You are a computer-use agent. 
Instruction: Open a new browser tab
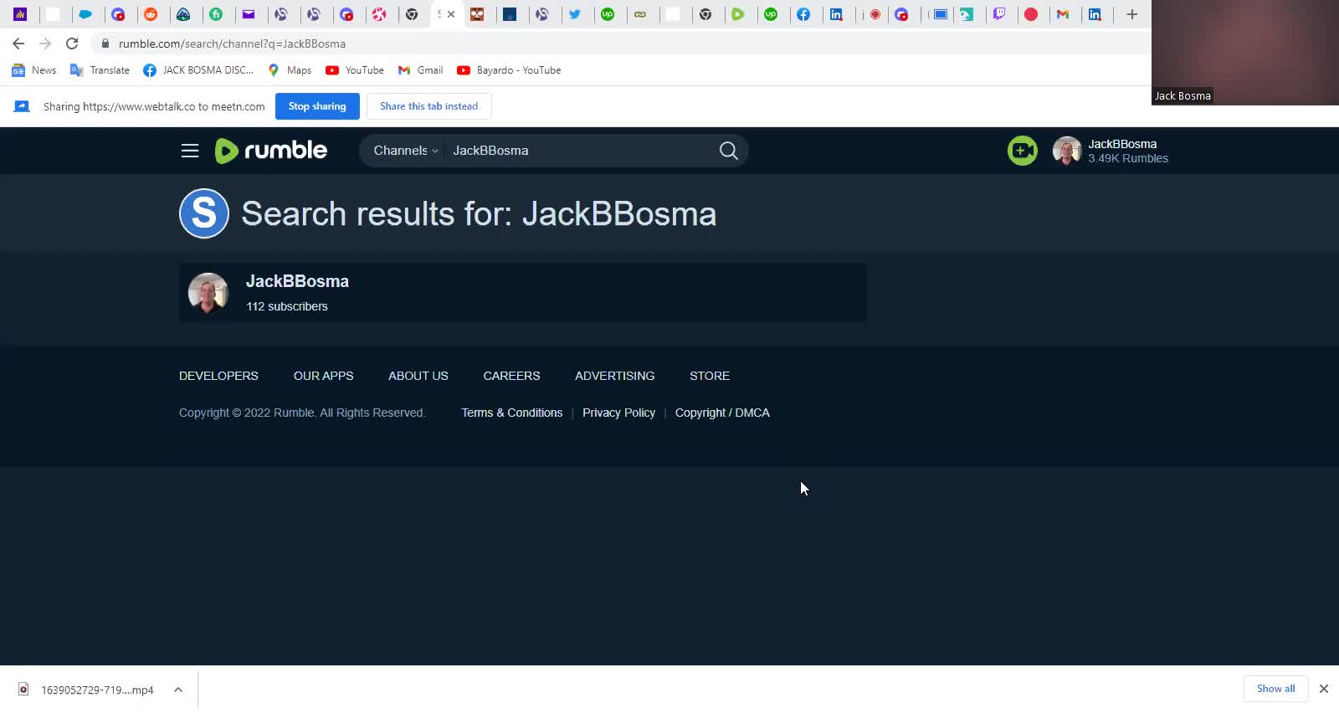(1131, 14)
